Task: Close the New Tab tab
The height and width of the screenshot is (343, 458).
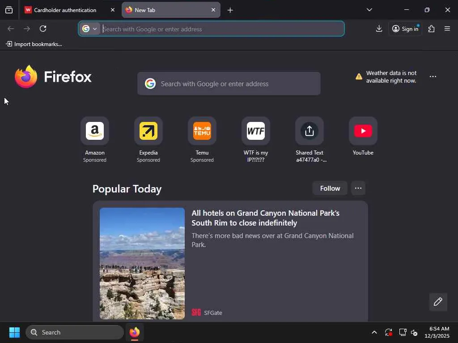Action: (x=213, y=10)
